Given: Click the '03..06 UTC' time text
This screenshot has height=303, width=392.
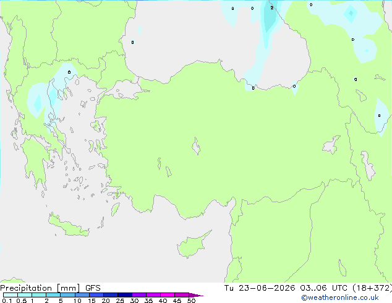Looking at the screenshot, I should pos(324,288).
